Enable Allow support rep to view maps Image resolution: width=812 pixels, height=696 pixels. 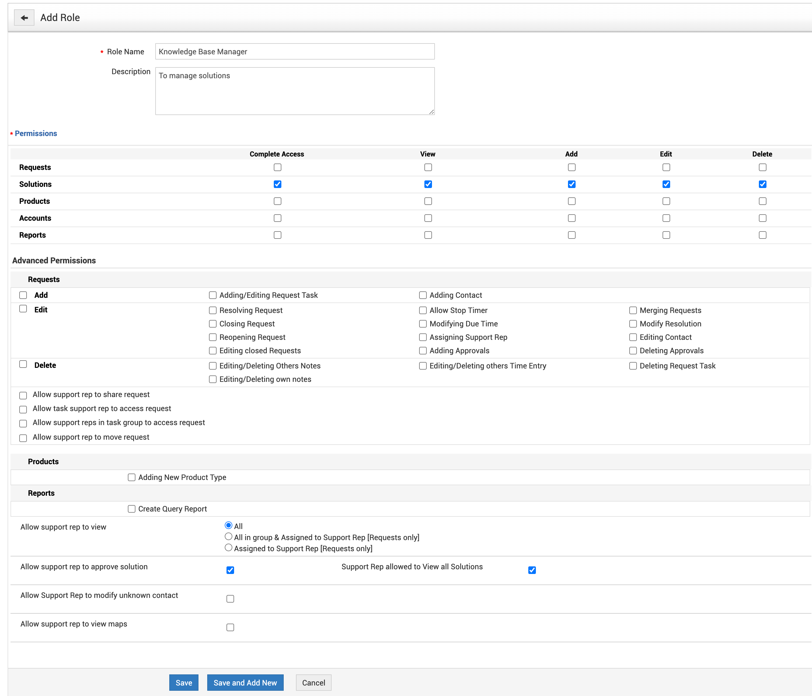230,627
